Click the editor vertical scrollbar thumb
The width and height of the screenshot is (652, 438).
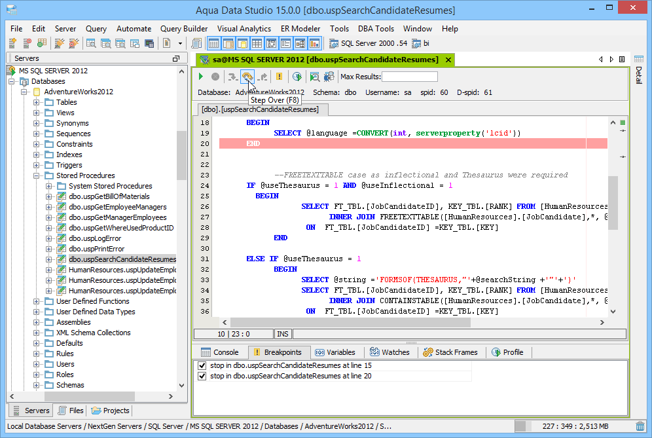[613, 203]
